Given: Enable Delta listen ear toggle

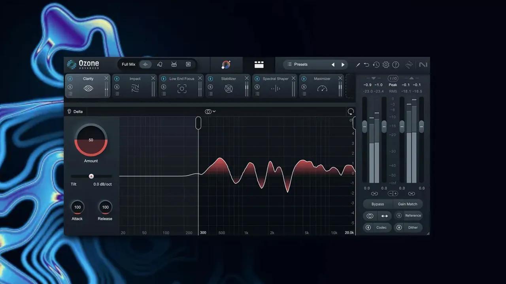Looking at the screenshot, I should click(x=69, y=112).
